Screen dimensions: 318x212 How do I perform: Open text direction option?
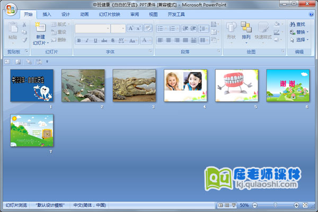click(x=215, y=24)
